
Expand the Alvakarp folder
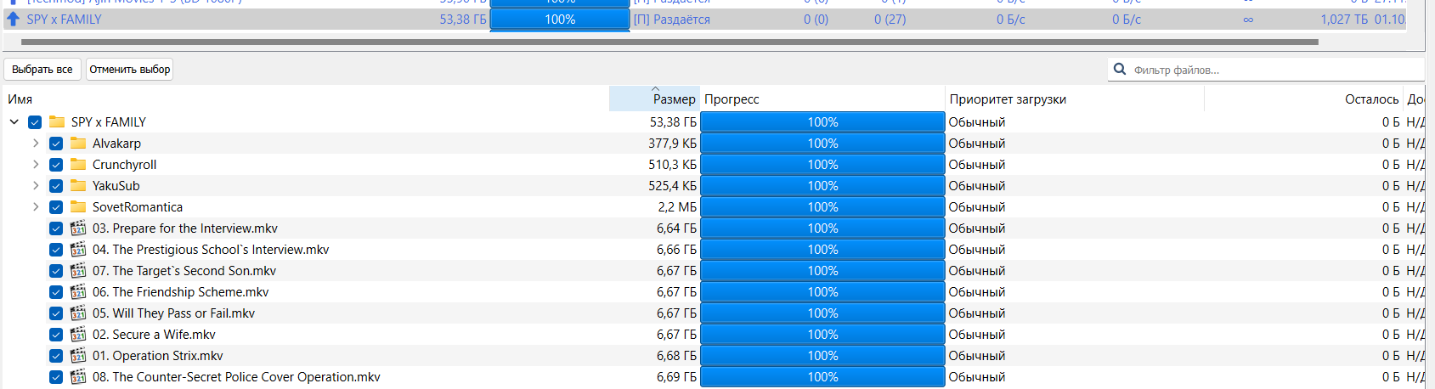(36, 144)
